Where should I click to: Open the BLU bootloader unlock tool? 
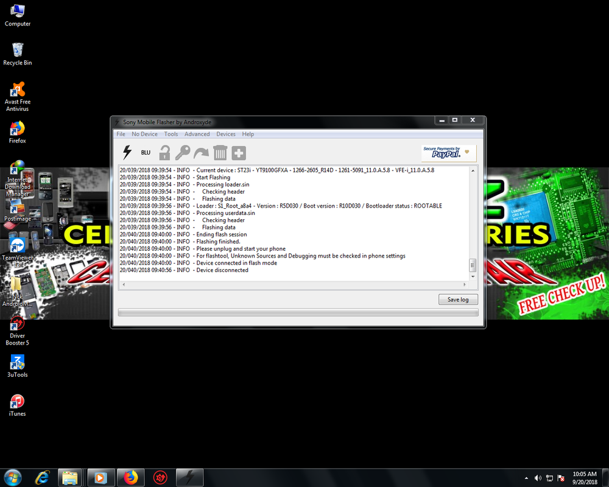[146, 153]
